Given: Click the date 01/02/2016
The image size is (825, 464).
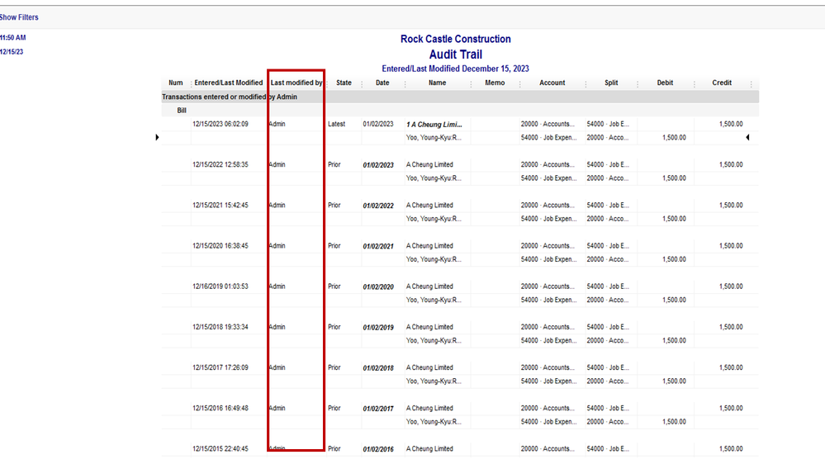Looking at the screenshot, I should click(377, 449).
